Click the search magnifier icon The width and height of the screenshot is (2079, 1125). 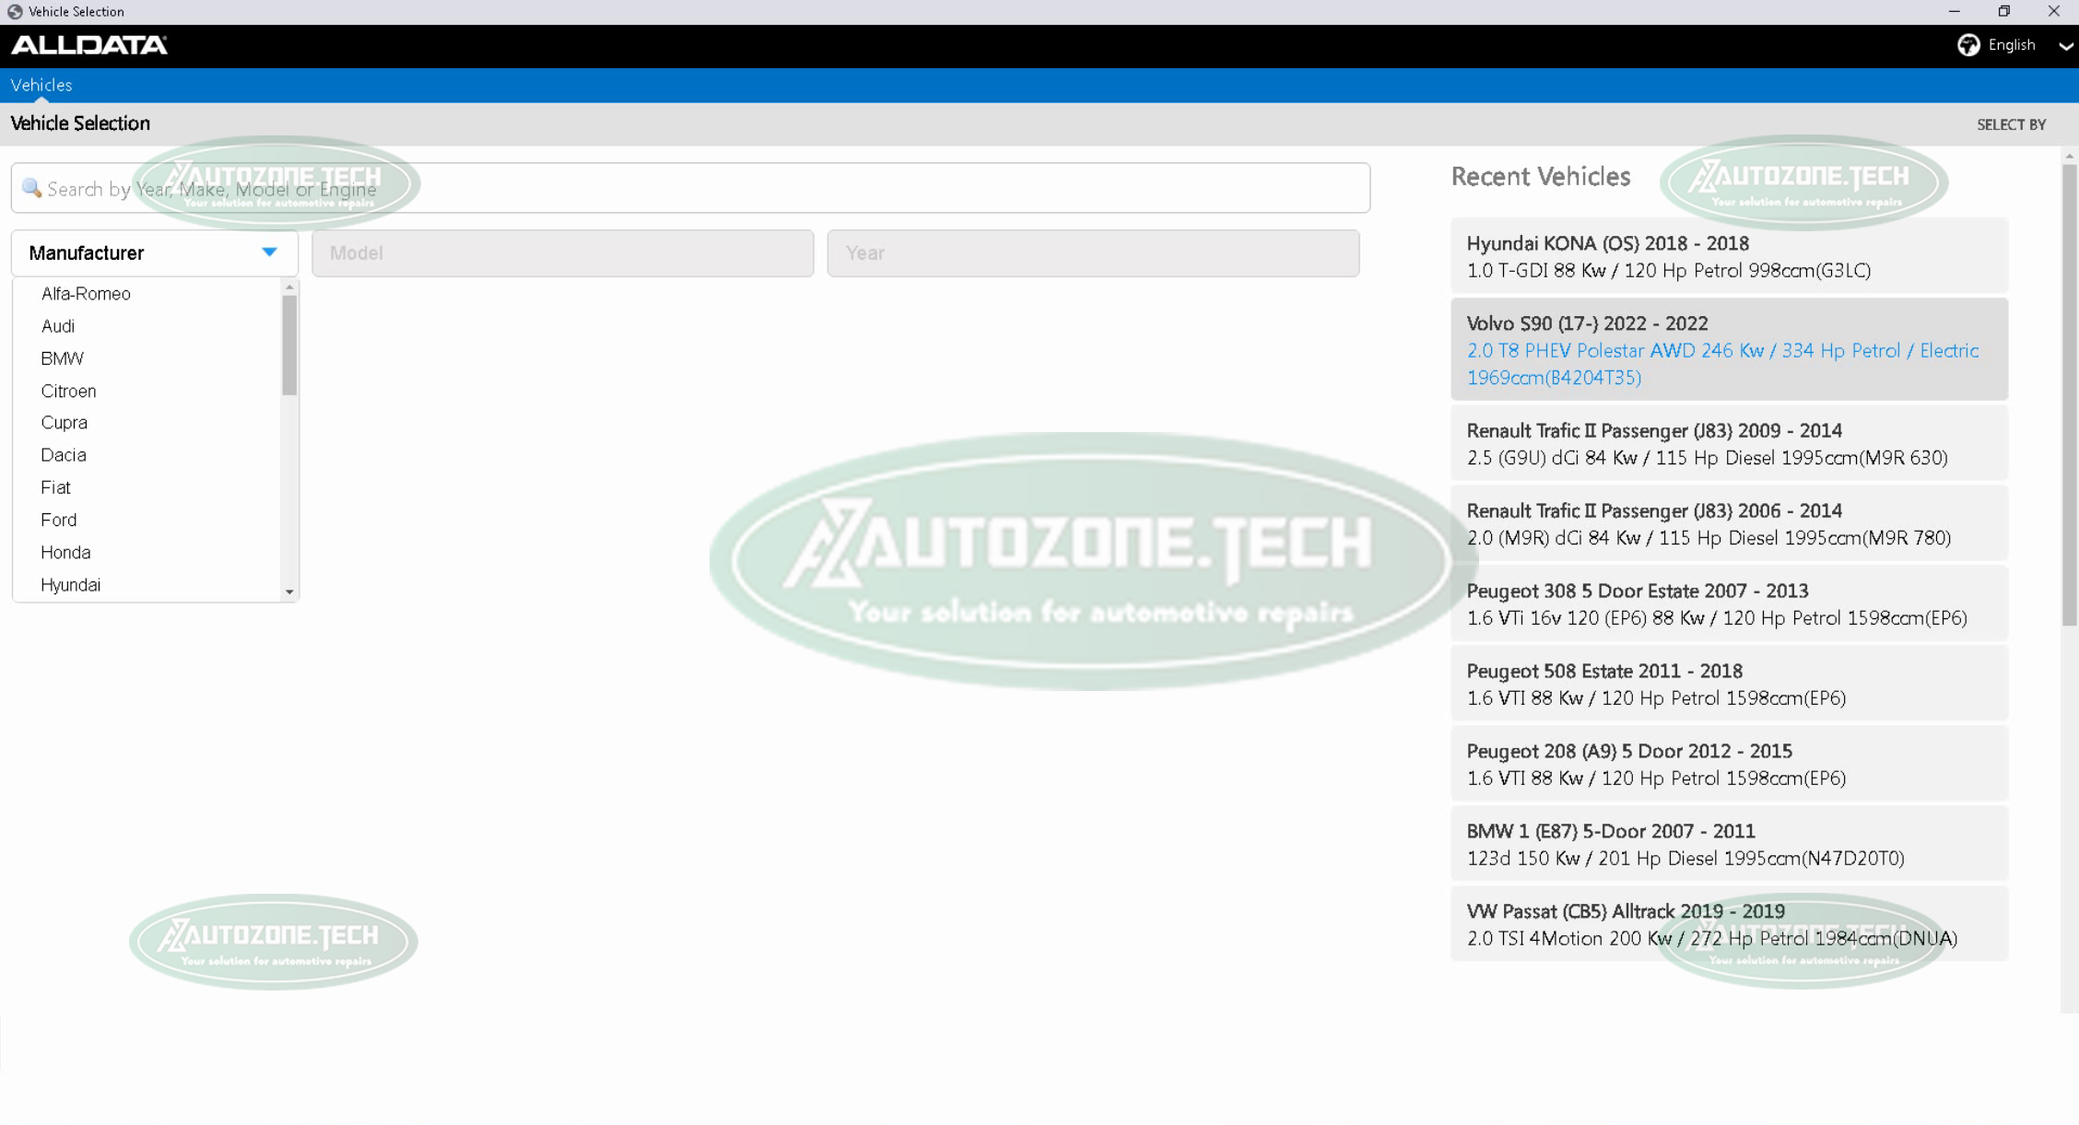tap(31, 188)
